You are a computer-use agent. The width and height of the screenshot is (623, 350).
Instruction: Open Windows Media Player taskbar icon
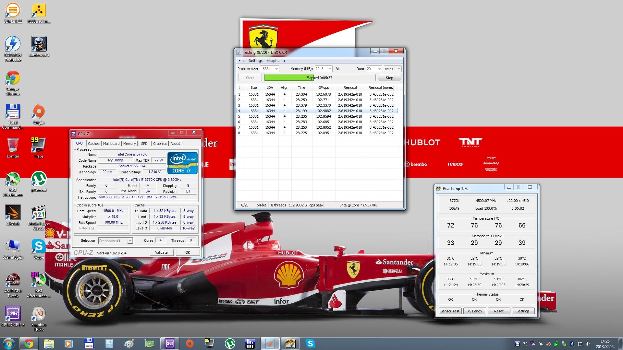point(69,344)
